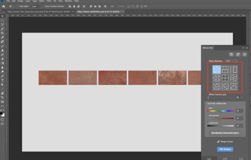Click the redo arrow in BBTools Tiler panel
Image resolution: width=251 pixels, height=160 pixels.
(x=238, y=54)
